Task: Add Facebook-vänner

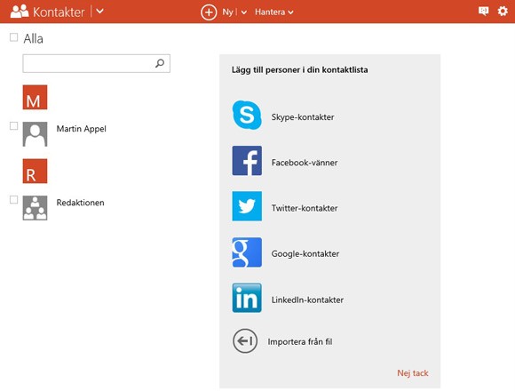Action: (305, 163)
